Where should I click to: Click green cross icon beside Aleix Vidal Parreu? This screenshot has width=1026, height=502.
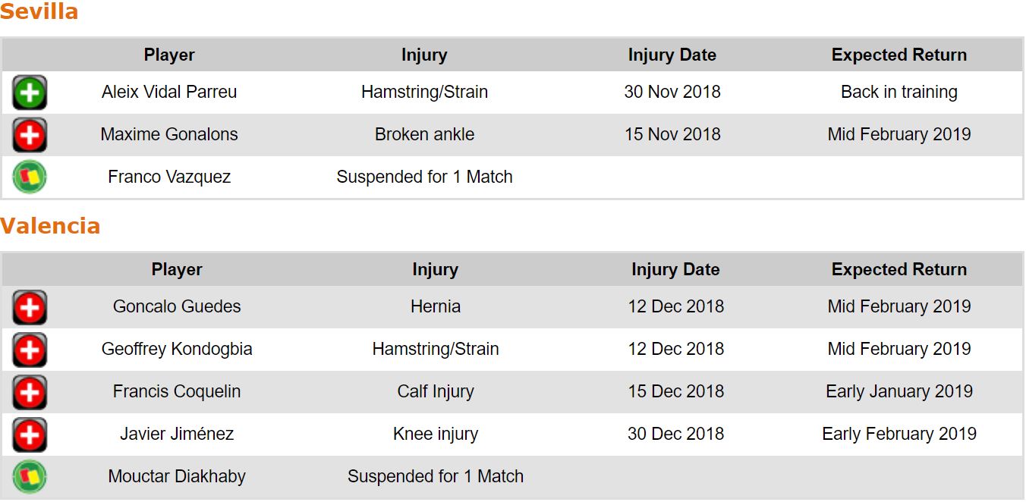coord(30,93)
